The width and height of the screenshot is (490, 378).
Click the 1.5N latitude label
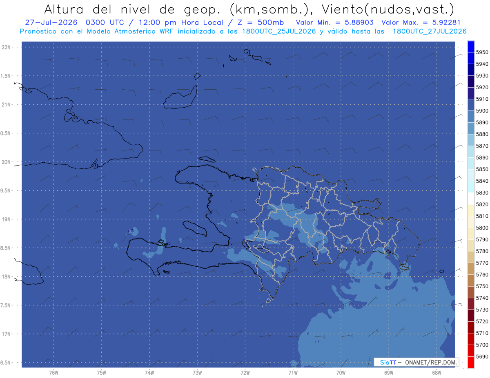pos(6,76)
